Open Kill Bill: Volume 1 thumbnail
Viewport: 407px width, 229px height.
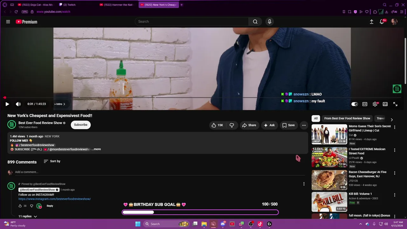point(329,202)
